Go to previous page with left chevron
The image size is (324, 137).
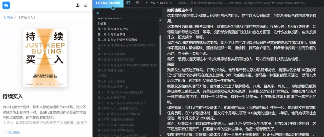(147, 3)
